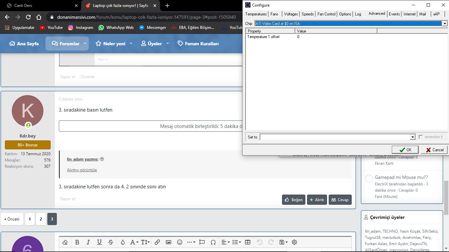Reload the page in Chrome

click(28, 17)
